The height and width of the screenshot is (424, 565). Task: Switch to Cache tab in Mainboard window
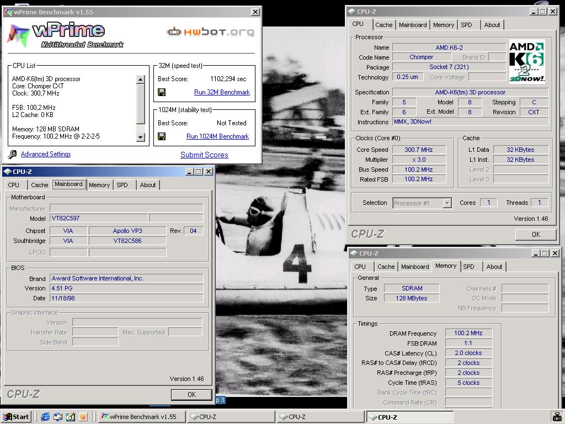click(x=40, y=185)
